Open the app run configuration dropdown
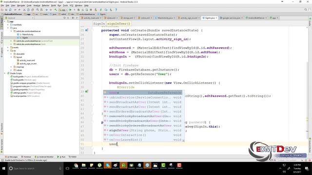 click(63, 10)
